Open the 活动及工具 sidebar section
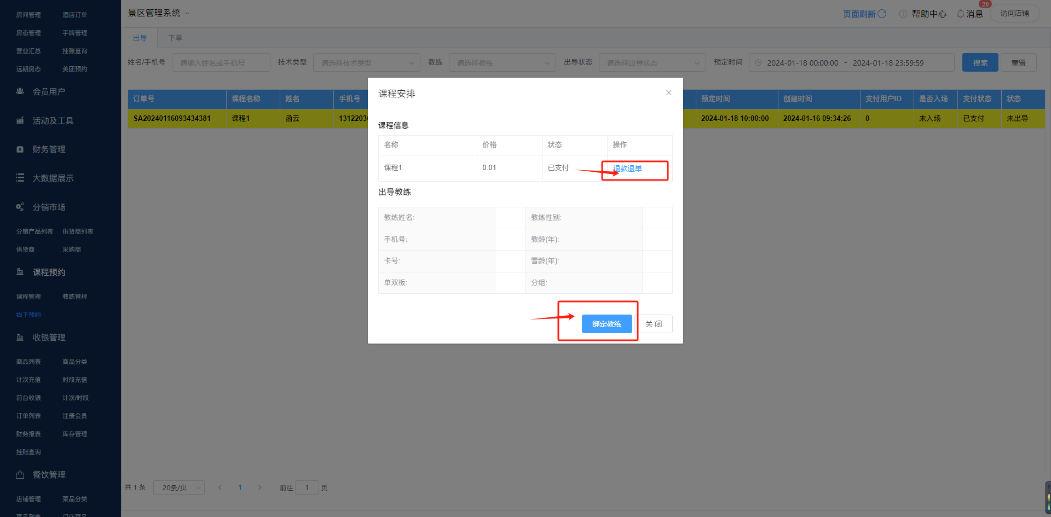1051x517 pixels. tap(53, 121)
